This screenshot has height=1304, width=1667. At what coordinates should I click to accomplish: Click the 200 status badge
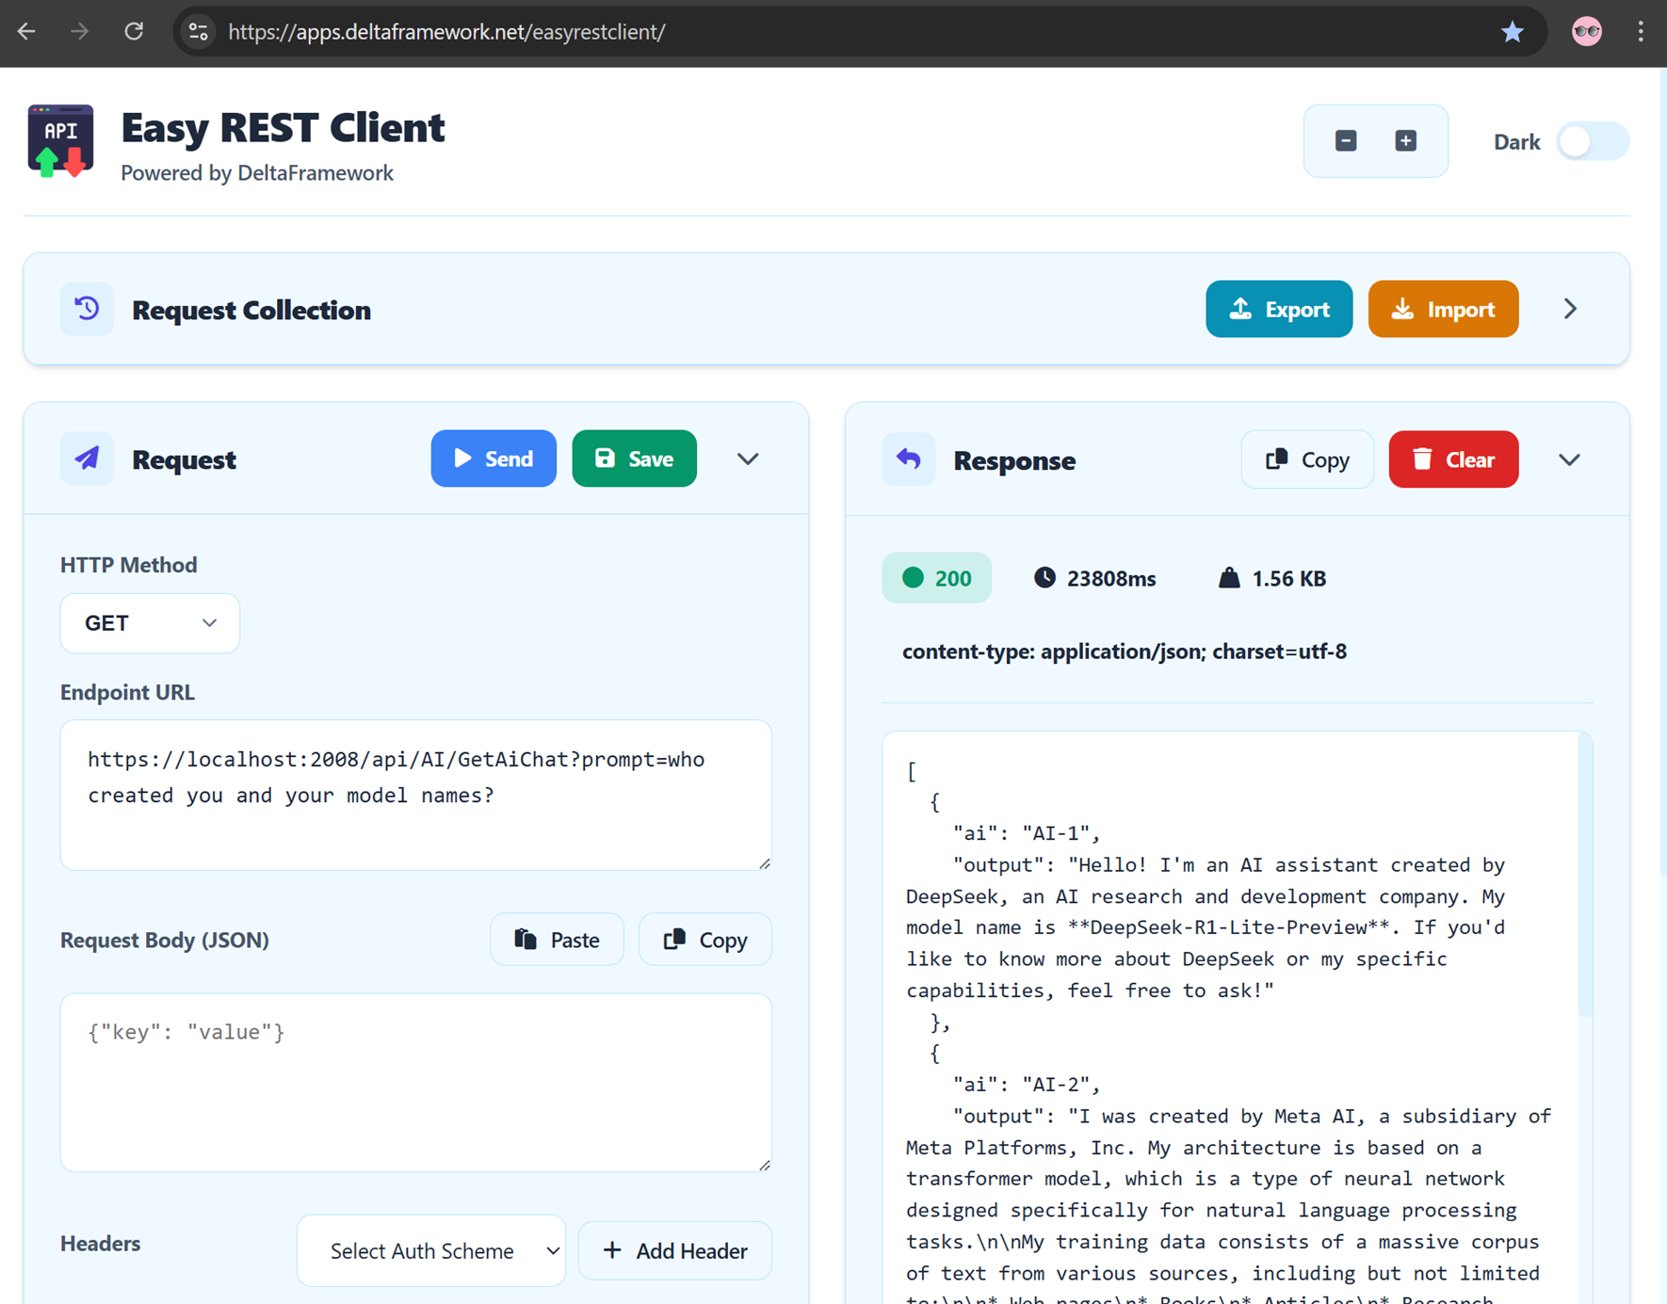click(x=936, y=578)
